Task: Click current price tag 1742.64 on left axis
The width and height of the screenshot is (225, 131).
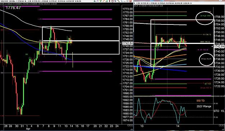Action: tap(127, 43)
